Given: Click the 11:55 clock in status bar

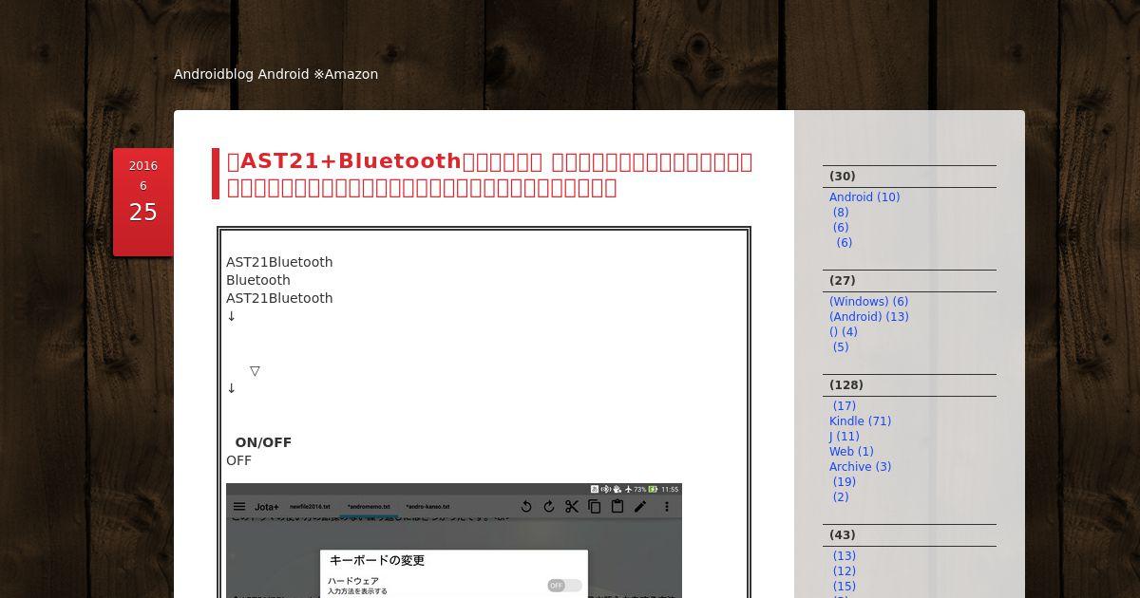Looking at the screenshot, I should point(670,490).
